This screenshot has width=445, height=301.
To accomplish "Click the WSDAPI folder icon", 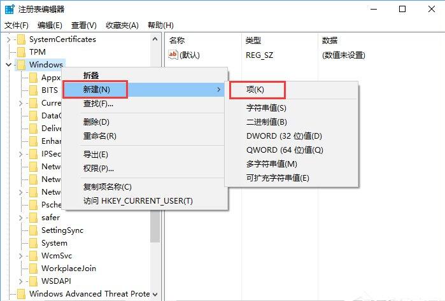I will coord(34,281).
